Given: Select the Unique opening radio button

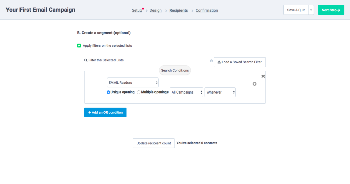Looking at the screenshot, I should 108,92.
